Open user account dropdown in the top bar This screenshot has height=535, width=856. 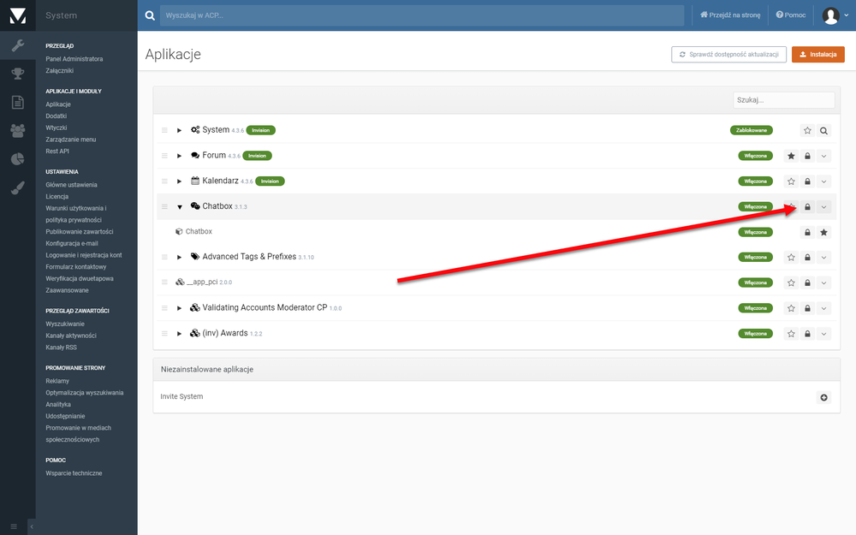(835, 15)
